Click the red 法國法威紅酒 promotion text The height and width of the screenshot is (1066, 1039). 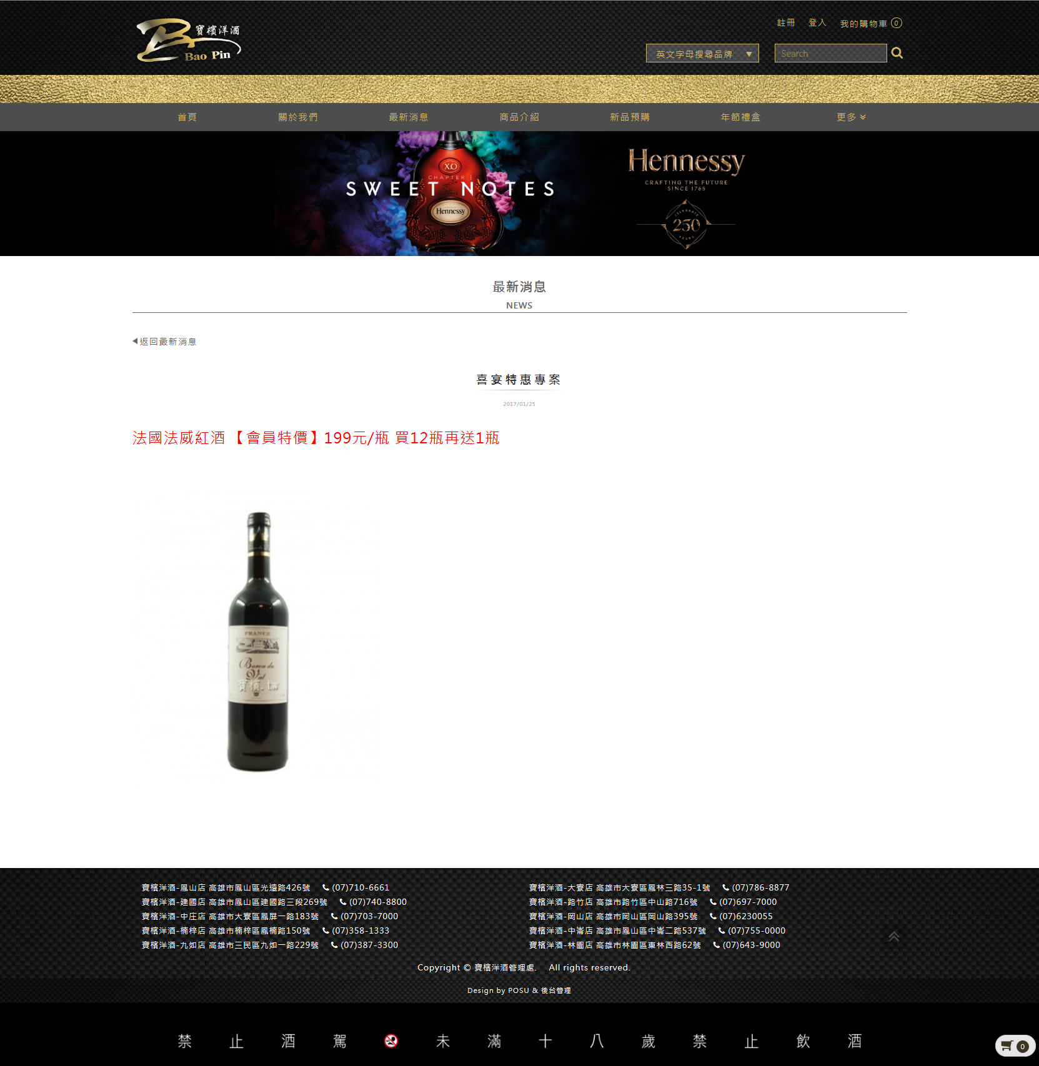point(316,438)
